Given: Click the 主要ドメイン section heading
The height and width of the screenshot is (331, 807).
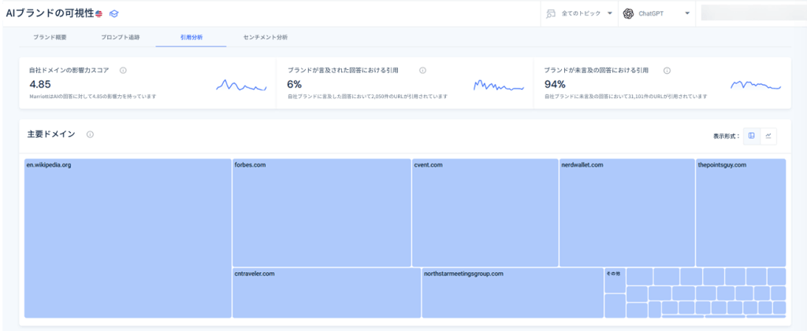Looking at the screenshot, I should (51, 134).
